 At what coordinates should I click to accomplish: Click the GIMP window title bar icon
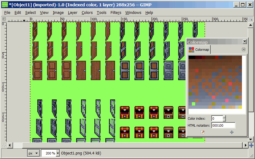click(x=5, y=5)
